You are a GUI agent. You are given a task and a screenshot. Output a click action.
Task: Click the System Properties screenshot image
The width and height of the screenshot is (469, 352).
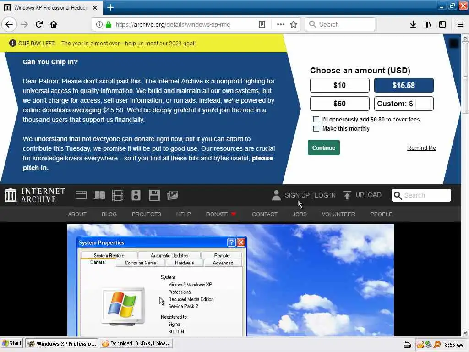click(x=230, y=280)
